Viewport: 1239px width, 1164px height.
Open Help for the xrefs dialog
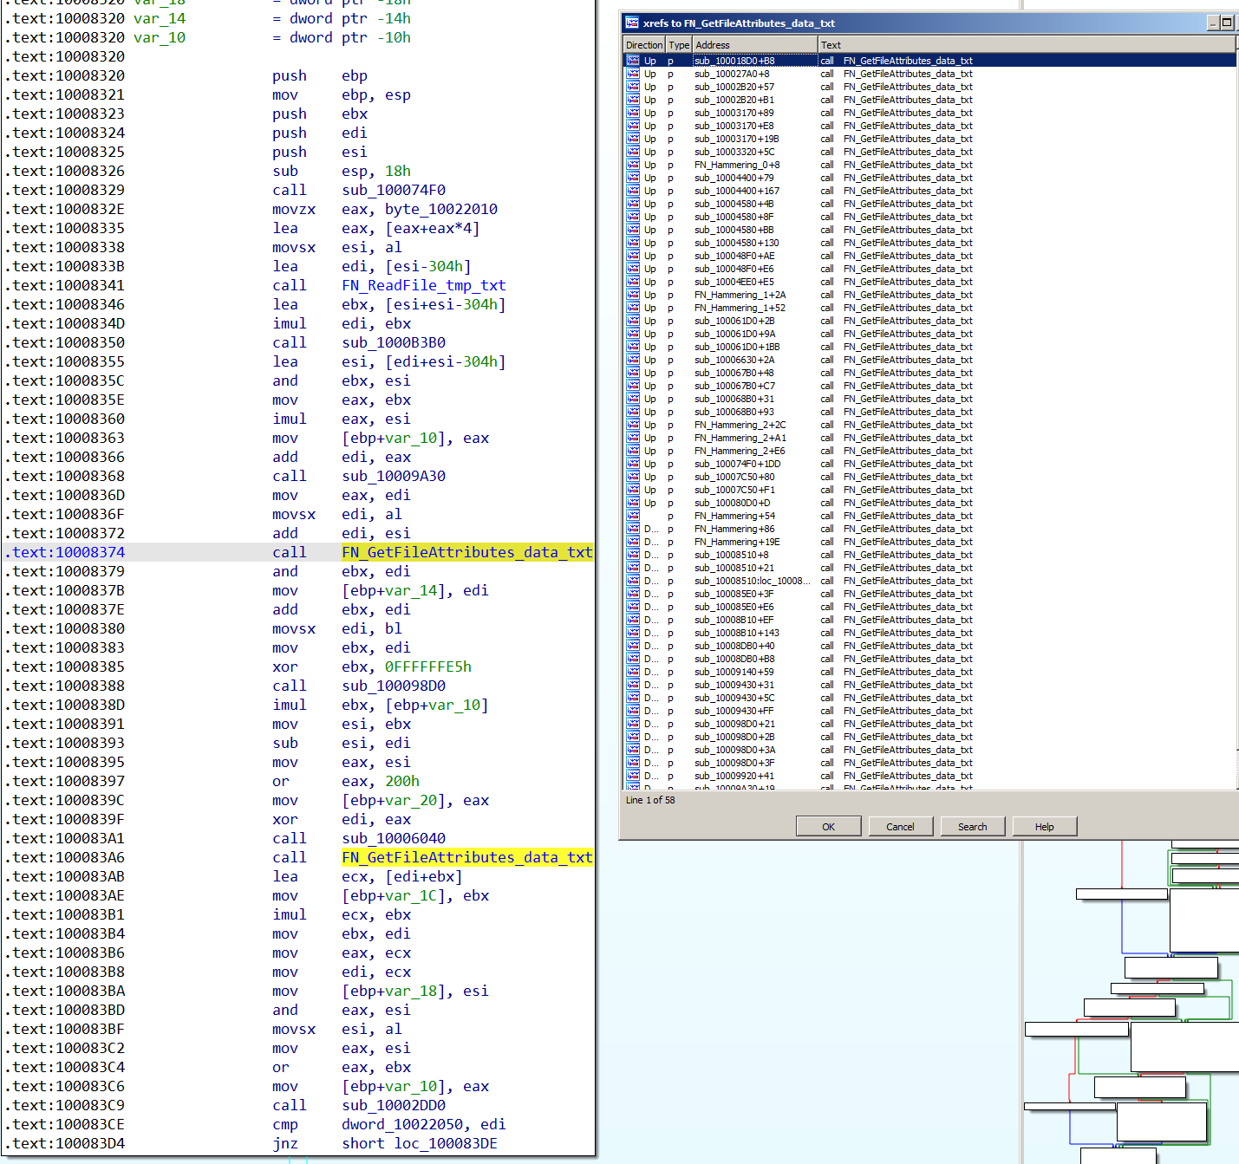pyautogui.click(x=1044, y=826)
